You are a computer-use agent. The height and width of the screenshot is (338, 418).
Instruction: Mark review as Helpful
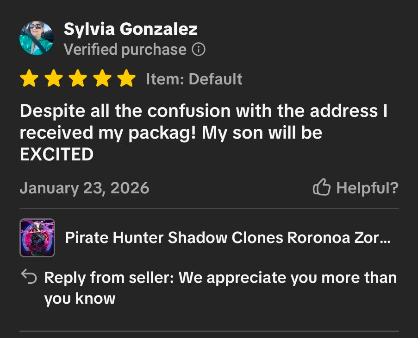point(356,187)
